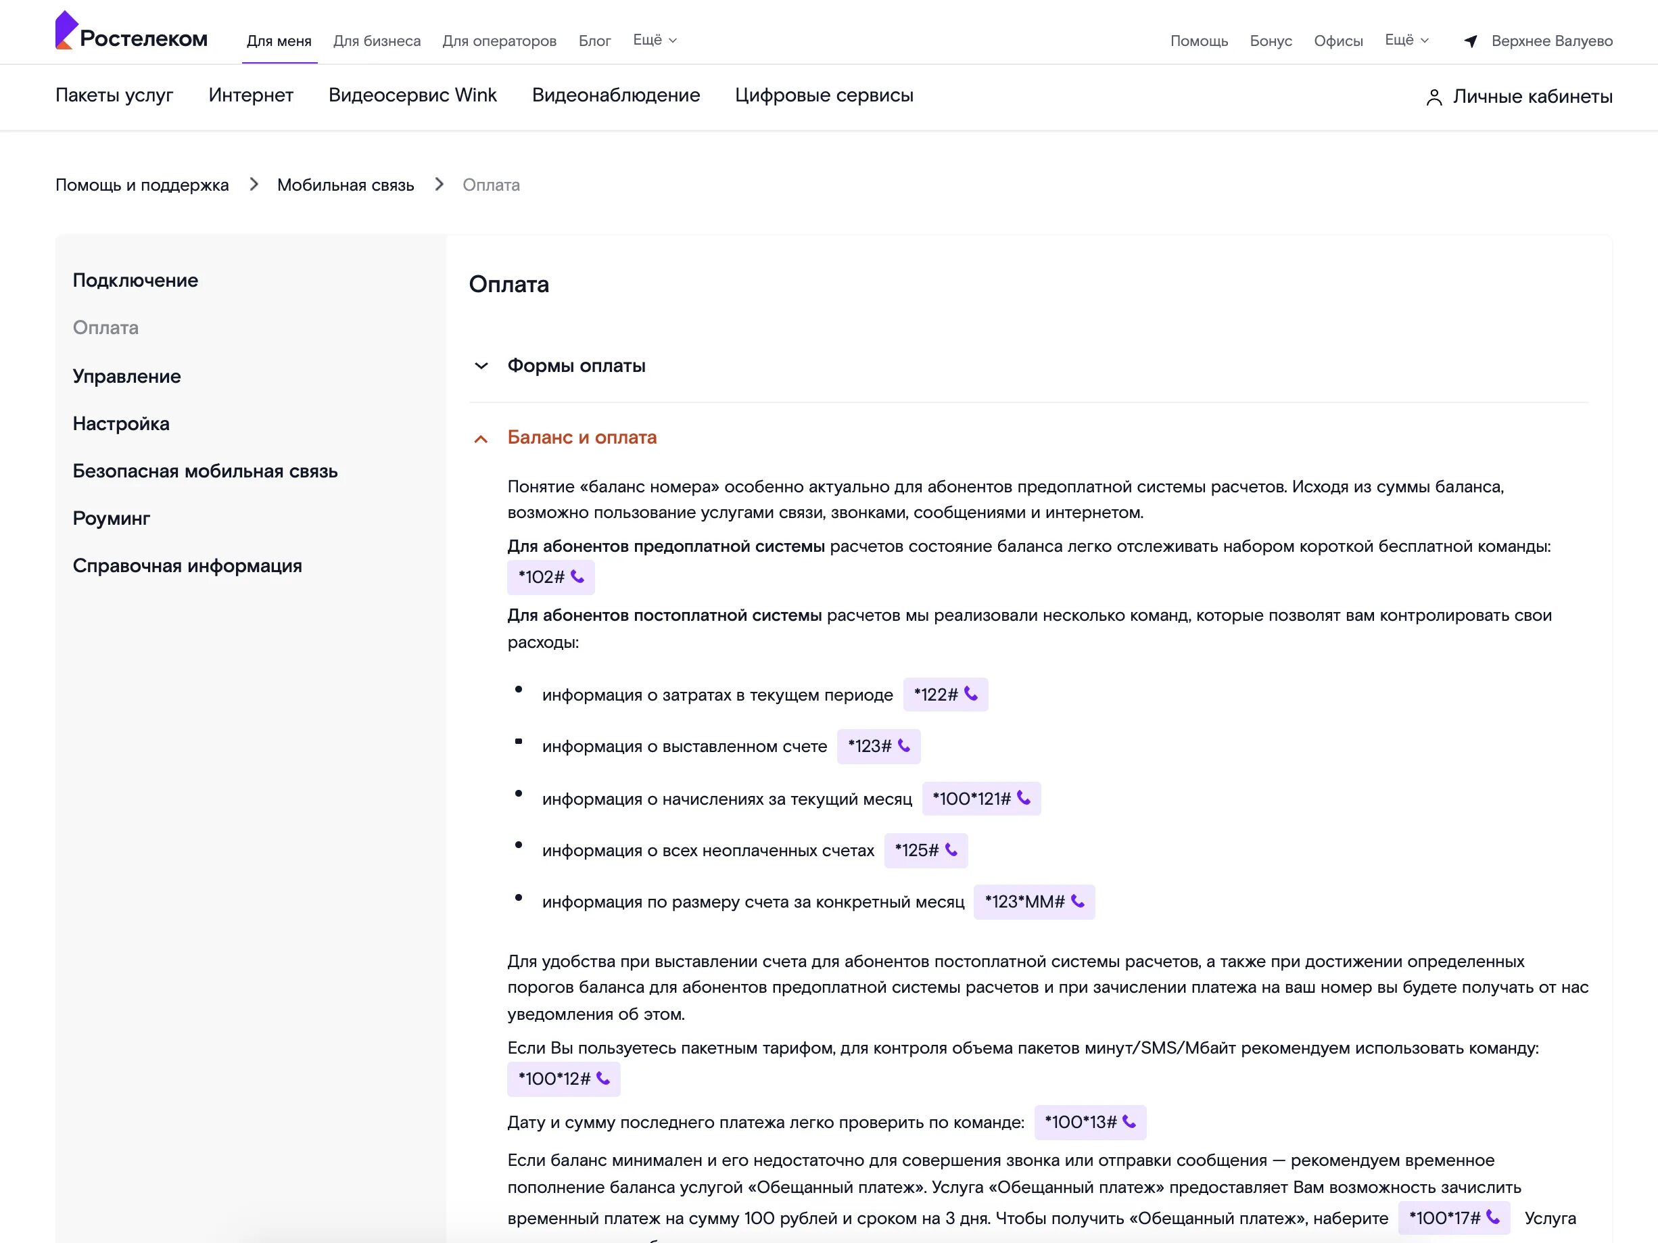
Task: Click phone icon next to *100*121#
Action: (x=1024, y=799)
